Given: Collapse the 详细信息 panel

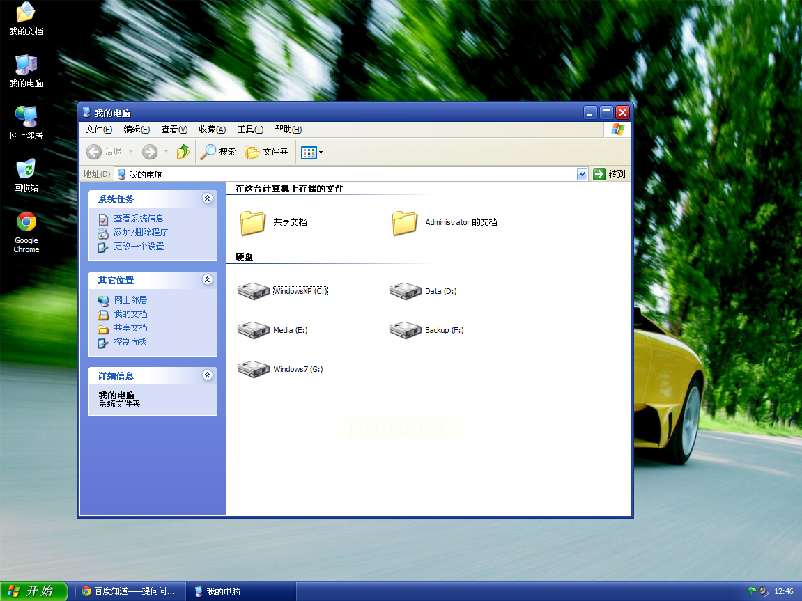Looking at the screenshot, I should (207, 375).
